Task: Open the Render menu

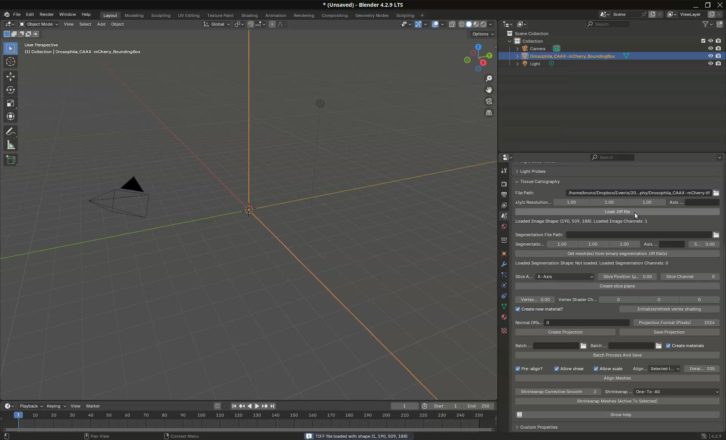Action: pyautogui.click(x=47, y=14)
